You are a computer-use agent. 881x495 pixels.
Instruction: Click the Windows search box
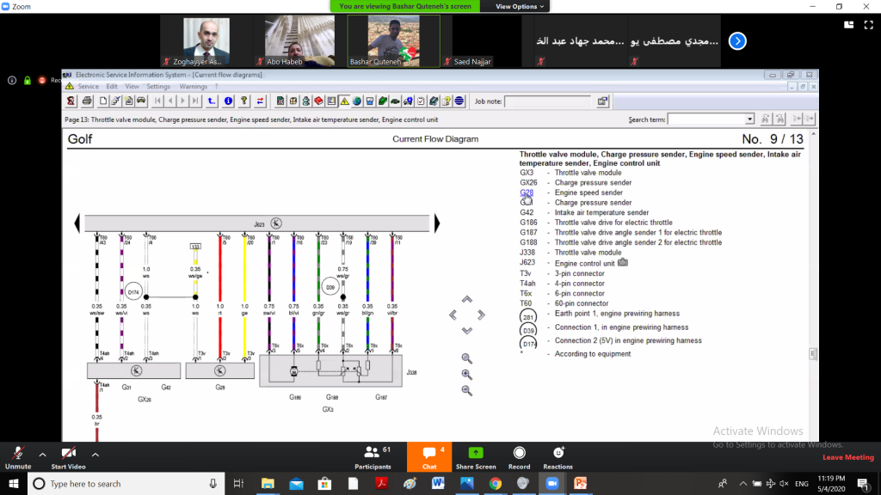(126, 483)
